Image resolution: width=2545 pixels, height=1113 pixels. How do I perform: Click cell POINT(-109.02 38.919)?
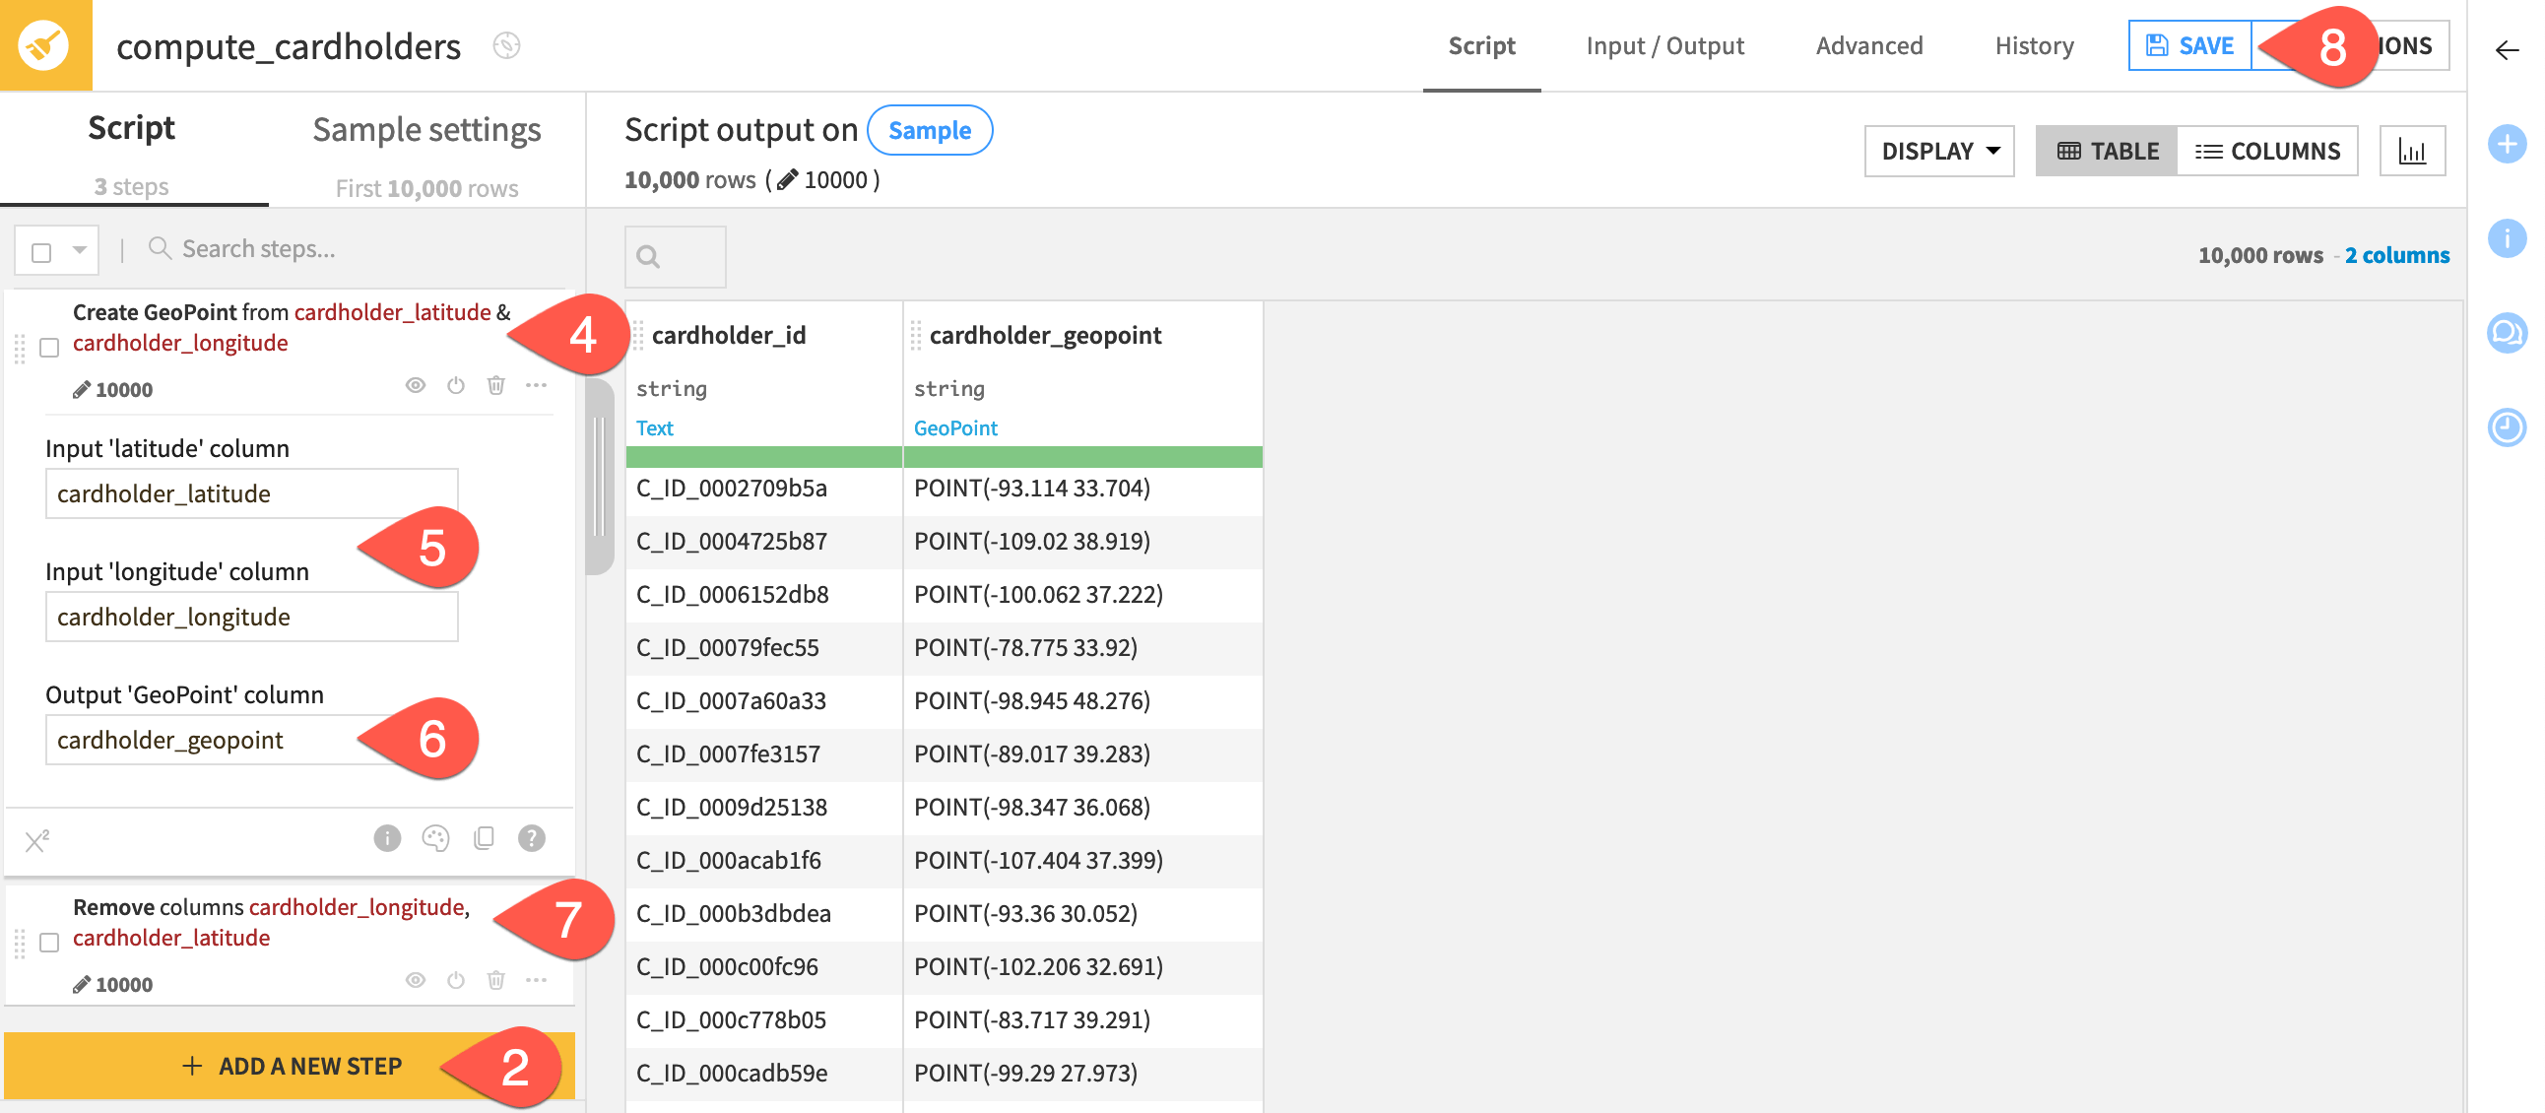coord(1082,542)
